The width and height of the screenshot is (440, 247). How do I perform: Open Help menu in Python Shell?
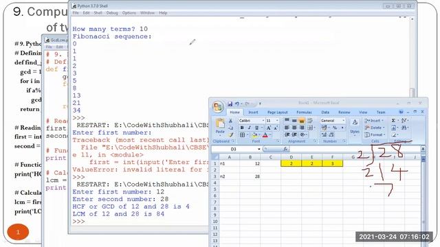pos(163,13)
